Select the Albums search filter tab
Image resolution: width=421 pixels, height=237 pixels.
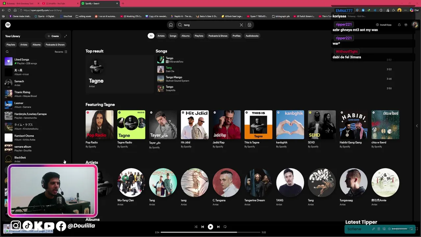186,36
